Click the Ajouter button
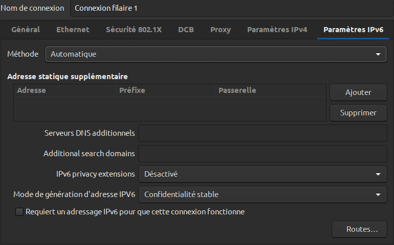This screenshot has height=245, width=394. (358, 92)
